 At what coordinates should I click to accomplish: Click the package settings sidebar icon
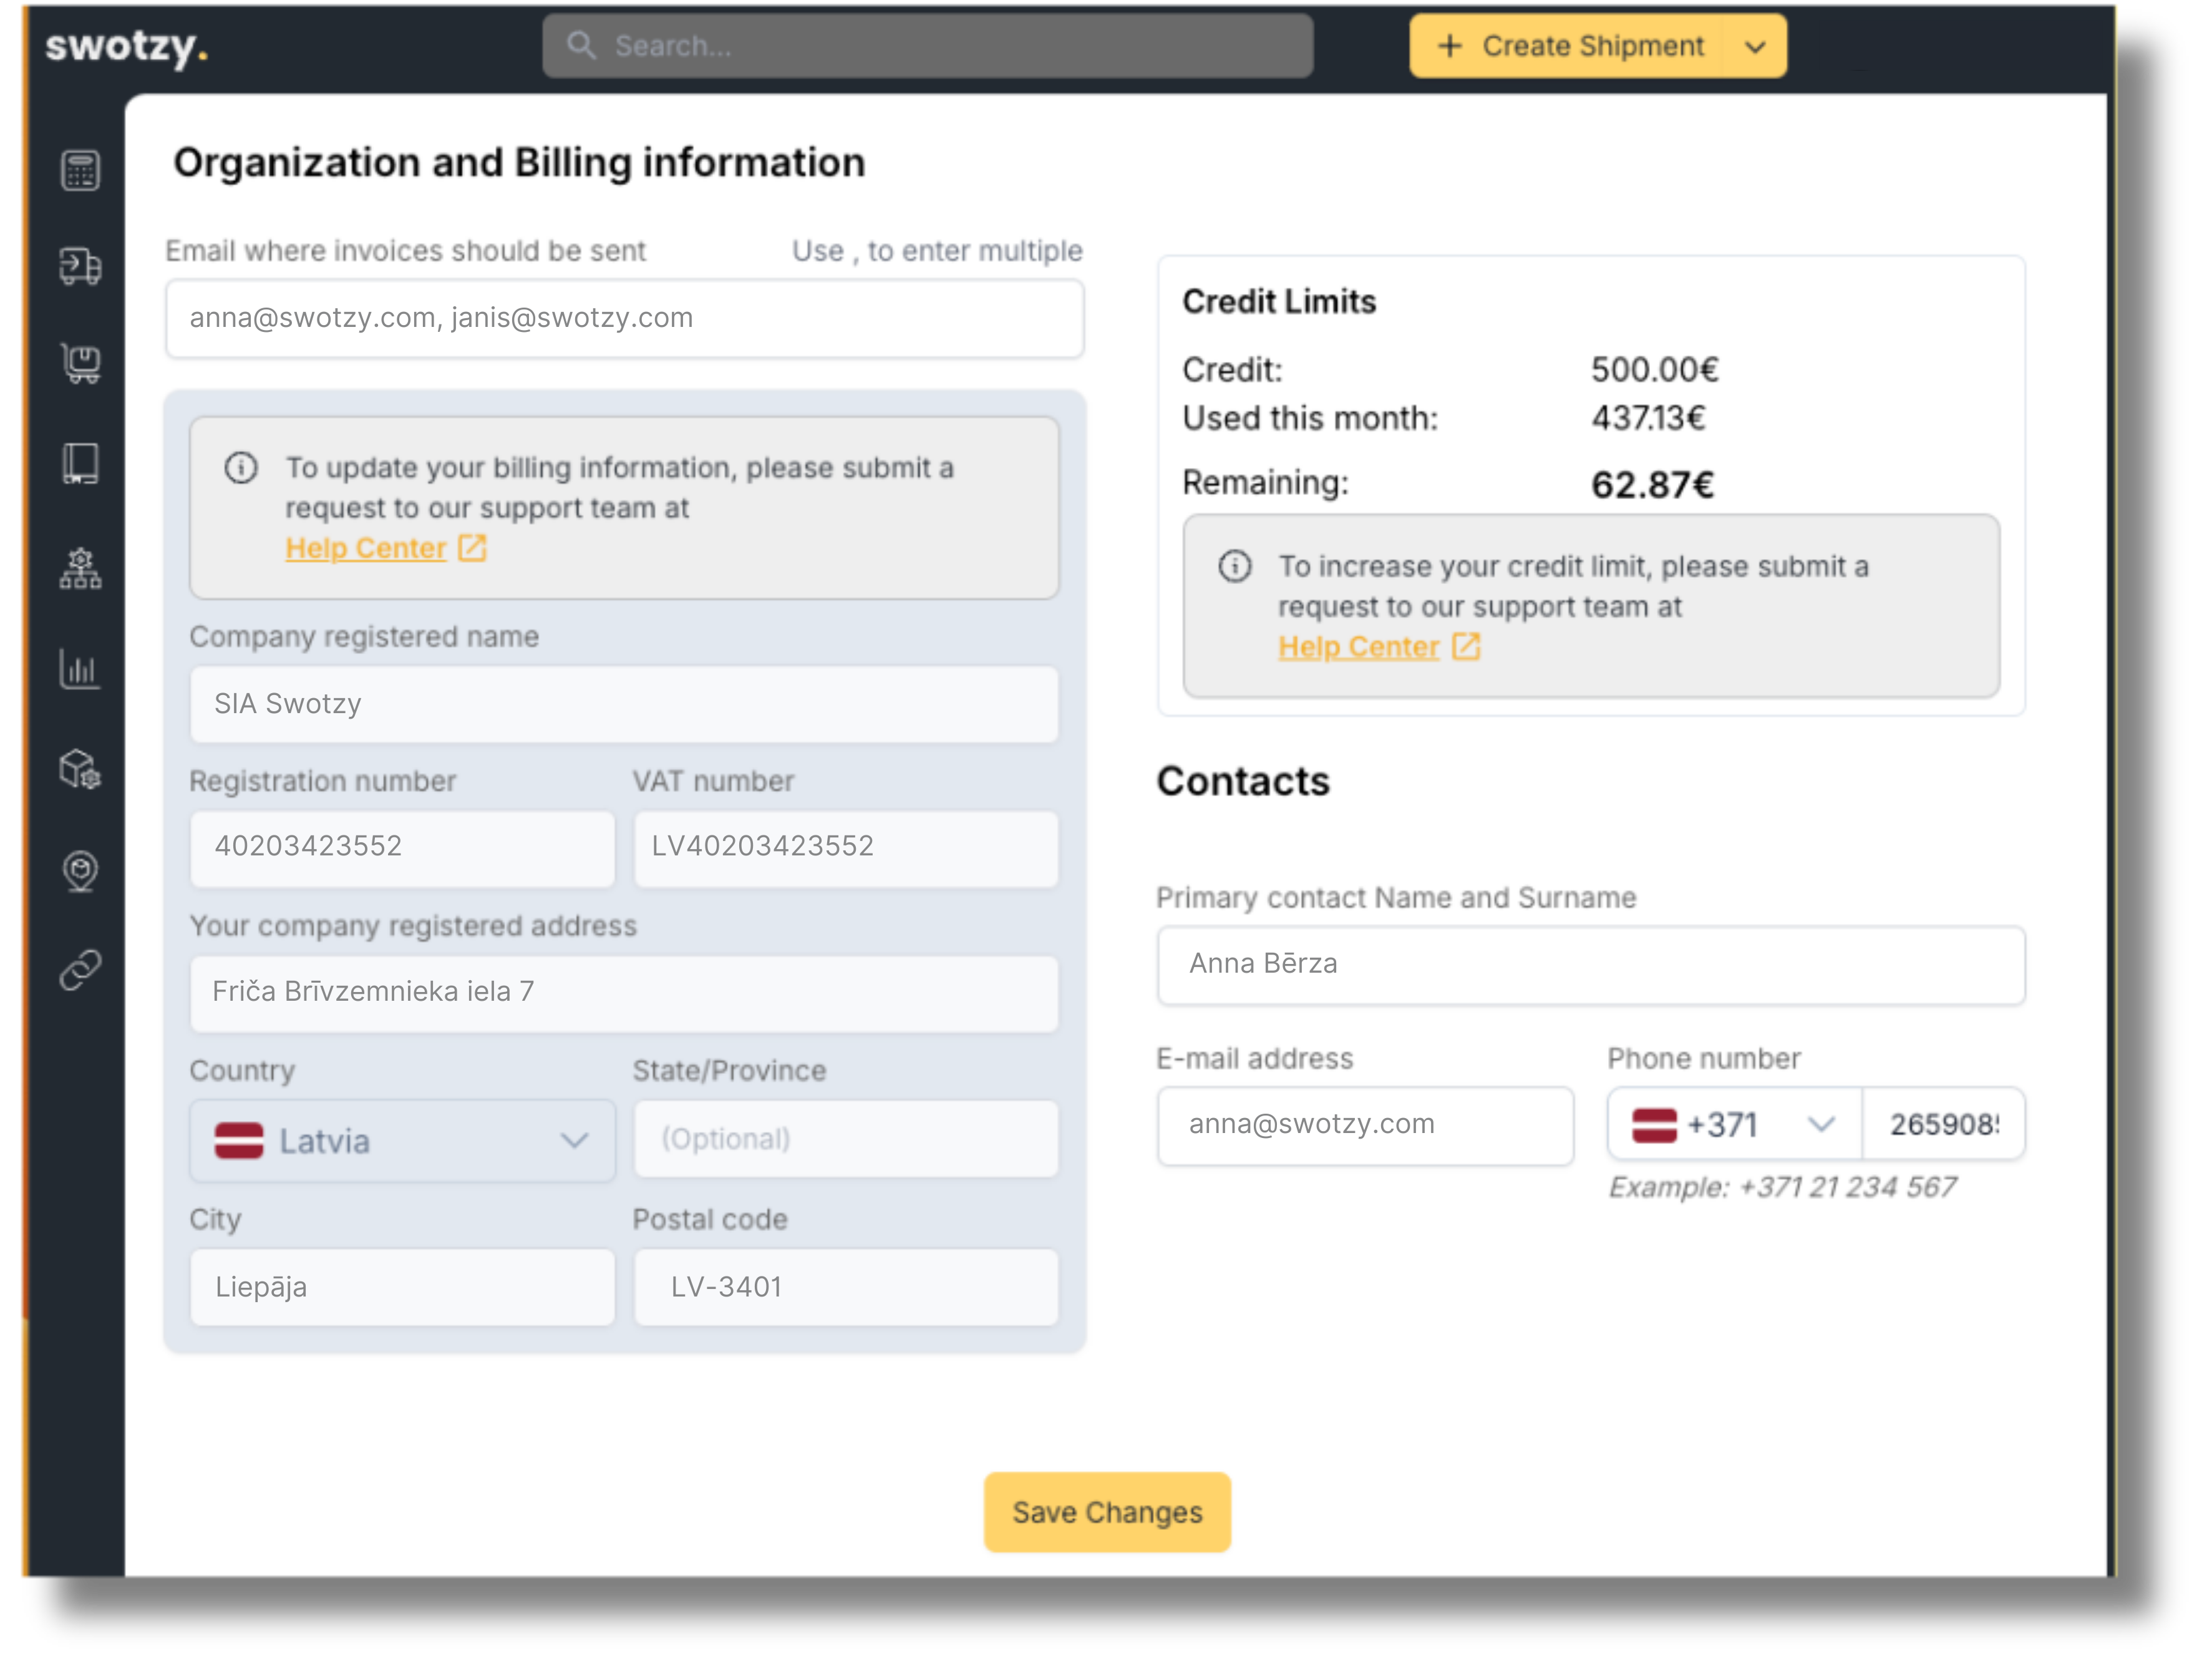pyautogui.click(x=80, y=769)
